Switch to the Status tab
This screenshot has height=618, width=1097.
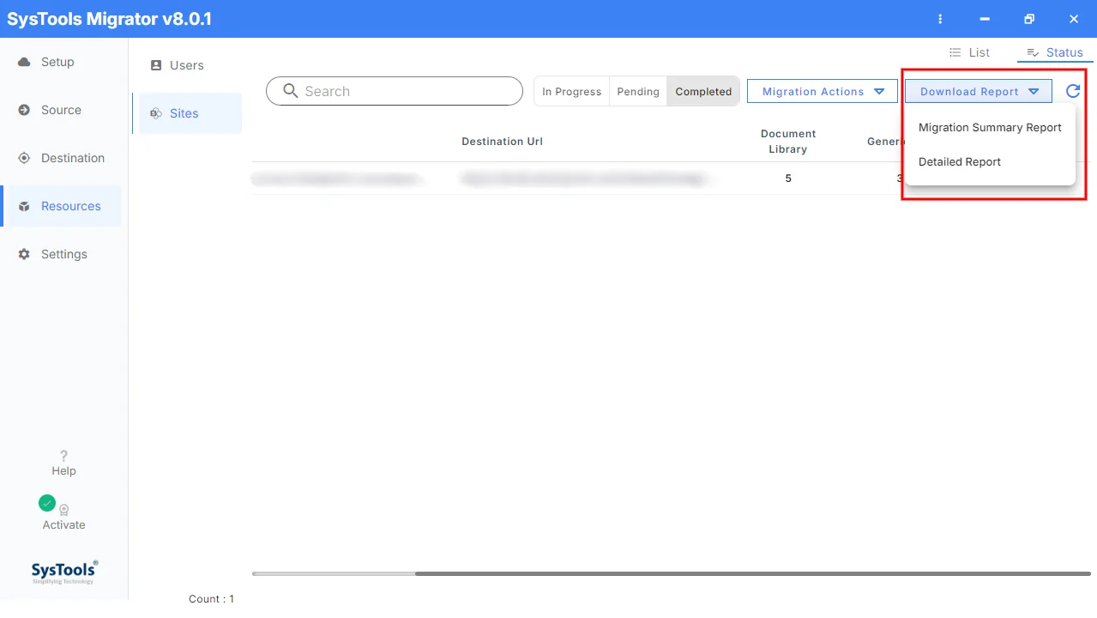1055,52
